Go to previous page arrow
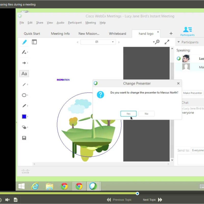The height and width of the screenshot is (204, 204). [78, 42]
